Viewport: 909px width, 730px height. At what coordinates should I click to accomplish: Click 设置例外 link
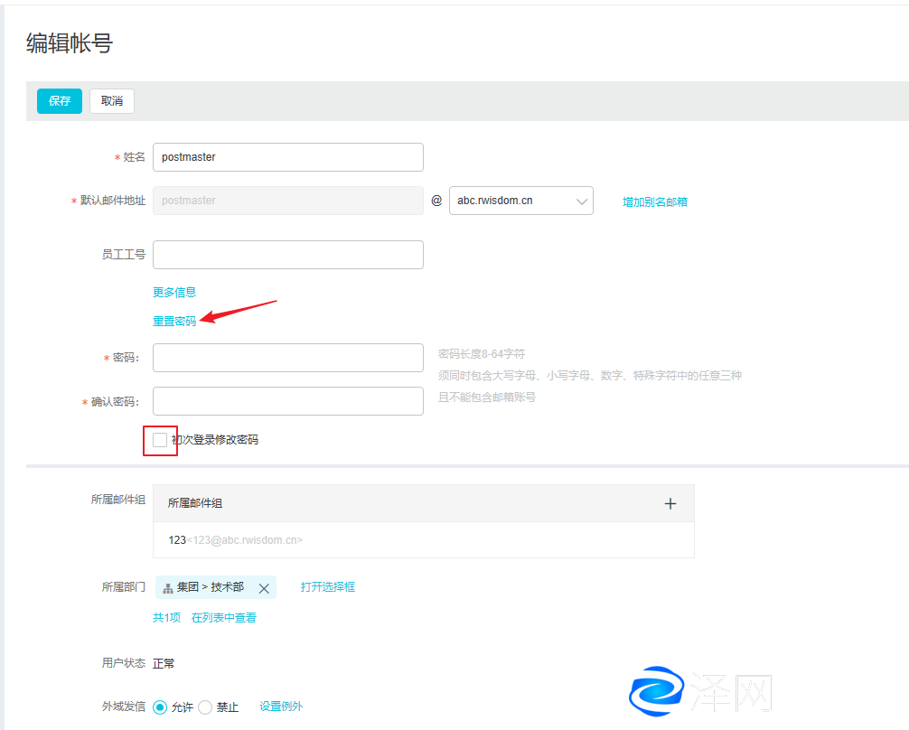click(281, 707)
